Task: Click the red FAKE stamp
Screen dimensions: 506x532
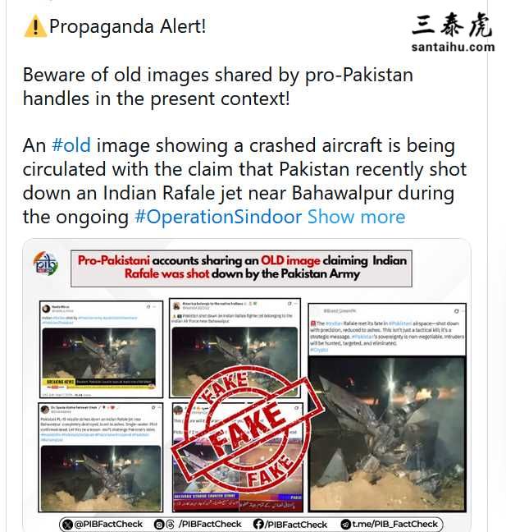Action: 248,429
